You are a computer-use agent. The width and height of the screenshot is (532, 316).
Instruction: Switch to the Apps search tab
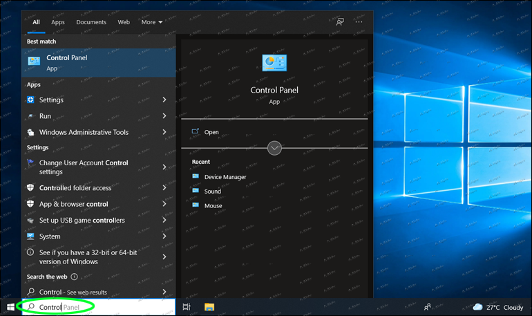pos(58,22)
